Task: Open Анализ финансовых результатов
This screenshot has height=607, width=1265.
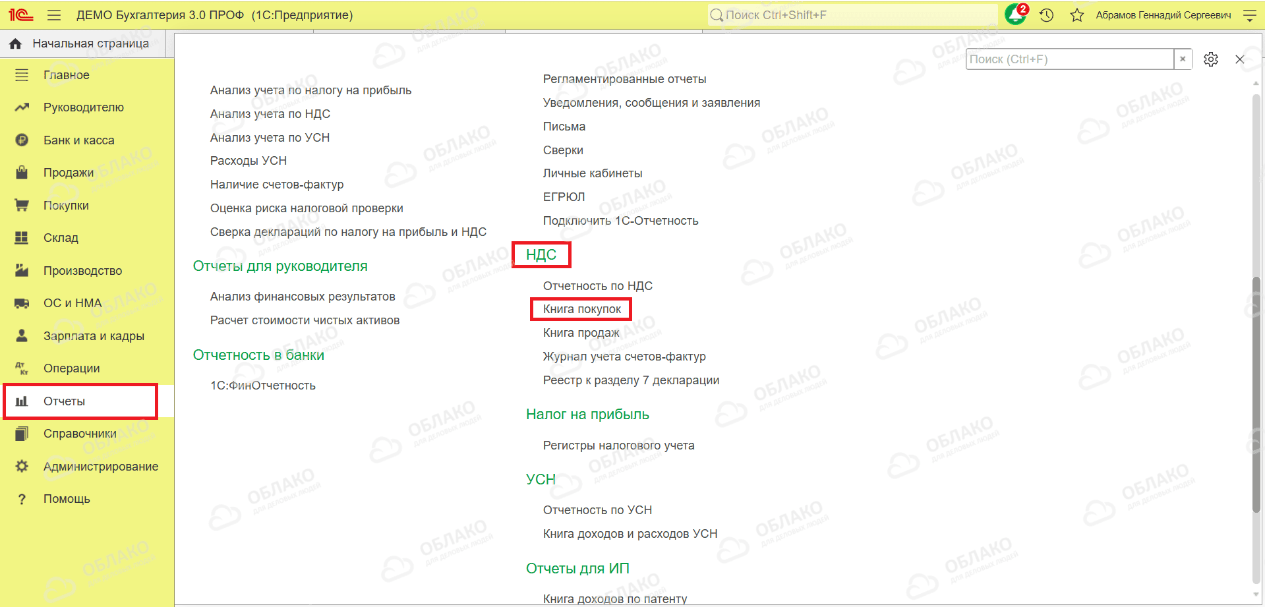Action: tap(303, 297)
